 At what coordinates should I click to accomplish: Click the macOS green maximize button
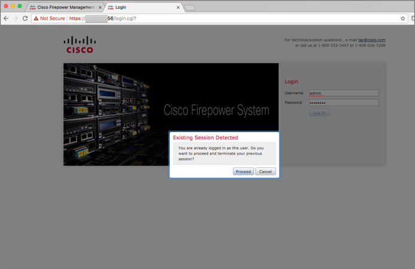20,6
